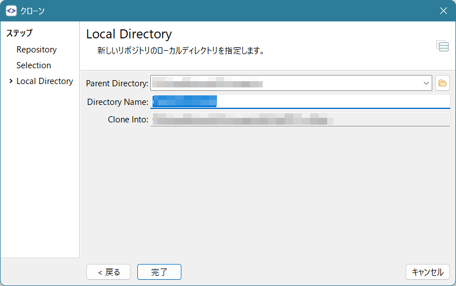Click the クローン window title text
The width and height of the screenshot is (456, 286).
point(32,11)
